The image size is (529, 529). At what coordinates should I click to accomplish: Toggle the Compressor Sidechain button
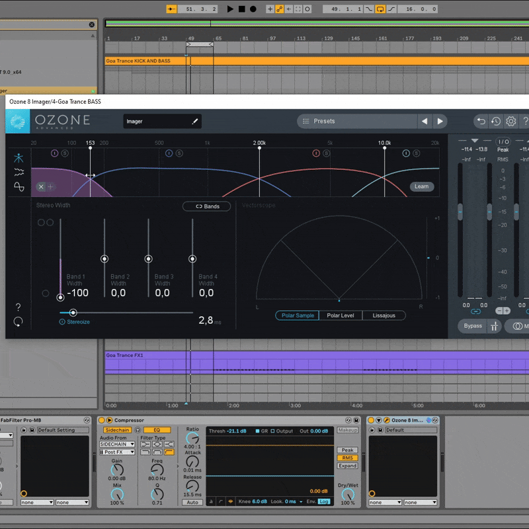[x=117, y=430]
